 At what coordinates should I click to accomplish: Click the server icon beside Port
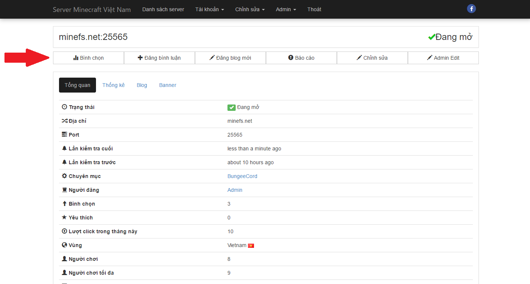pos(64,135)
